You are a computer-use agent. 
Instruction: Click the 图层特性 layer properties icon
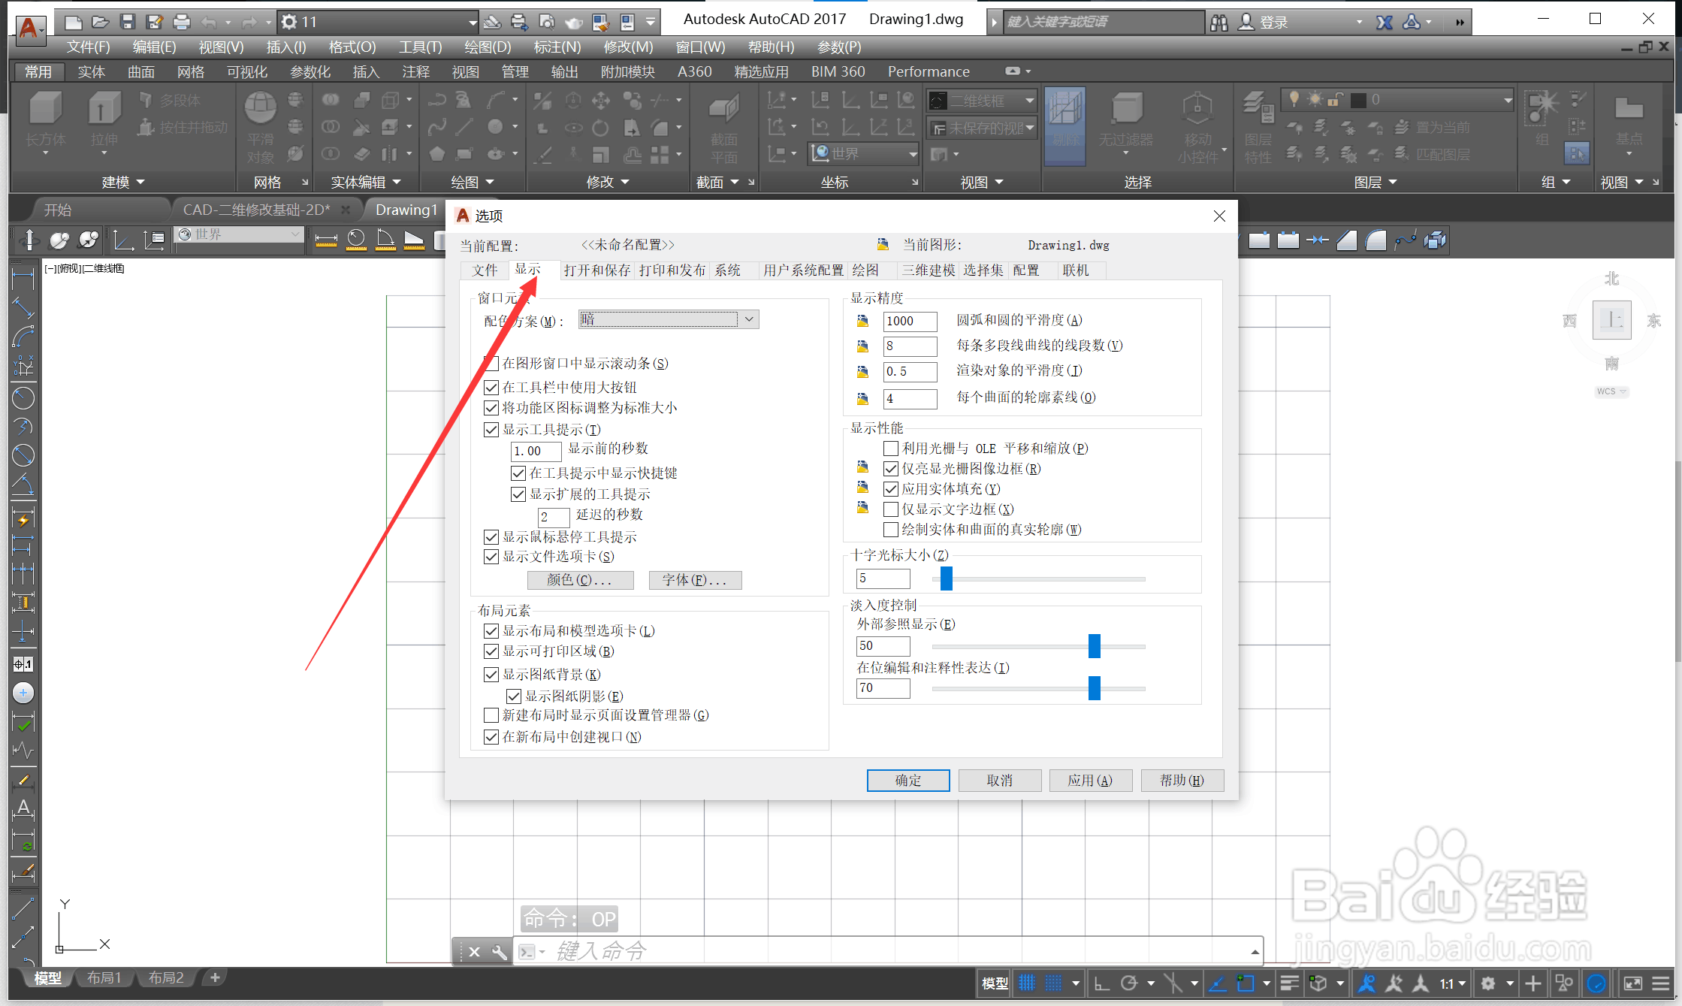(1258, 128)
